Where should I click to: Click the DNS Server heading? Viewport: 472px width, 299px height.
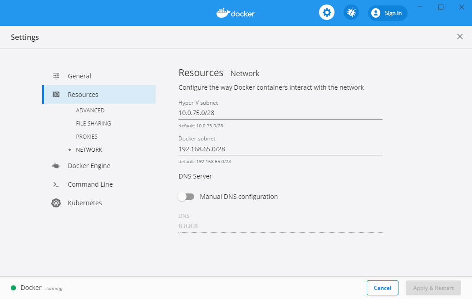pos(195,176)
